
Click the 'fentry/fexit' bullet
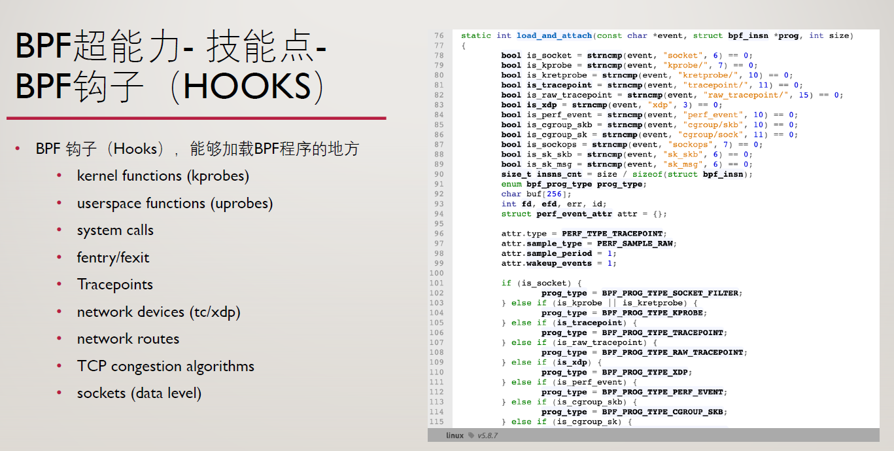tap(113, 258)
